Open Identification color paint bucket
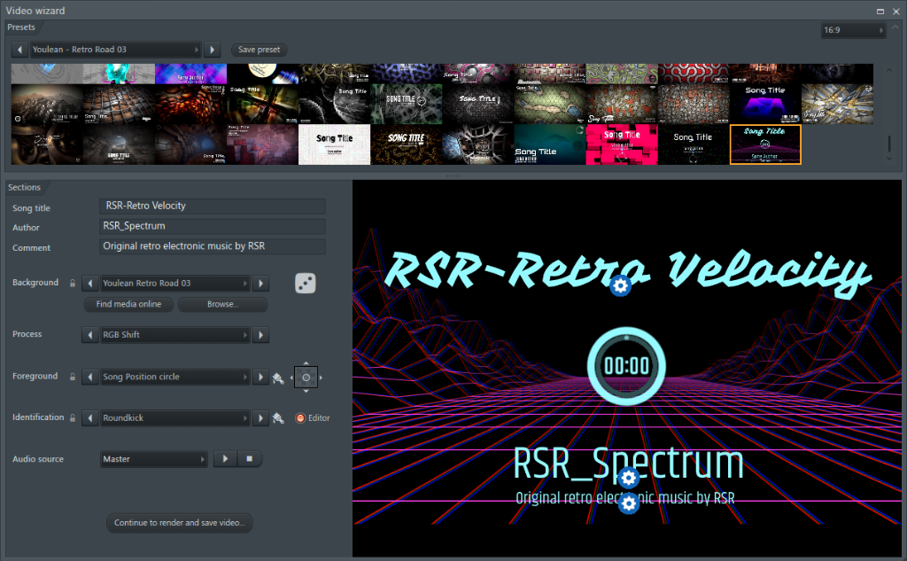The image size is (907, 561). click(278, 418)
